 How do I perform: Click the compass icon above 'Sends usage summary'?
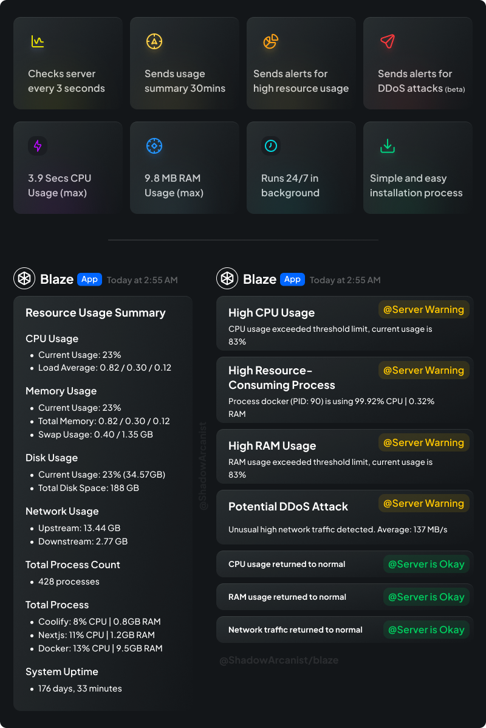(154, 41)
